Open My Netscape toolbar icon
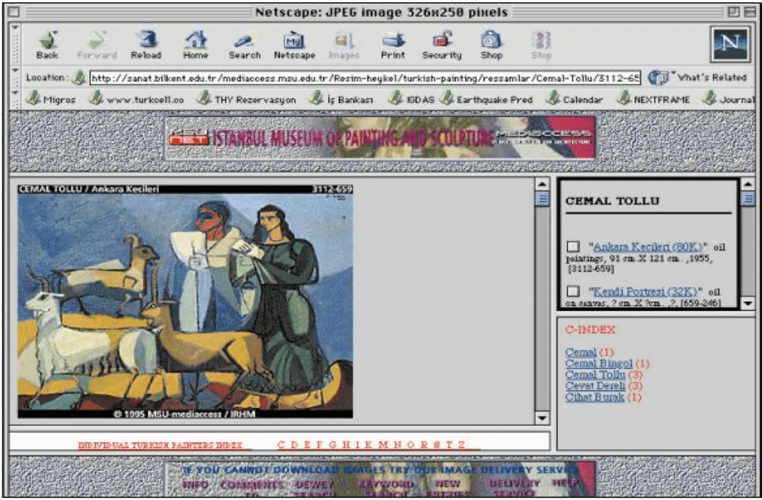The height and width of the screenshot is (500, 762). pyautogui.click(x=294, y=45)
